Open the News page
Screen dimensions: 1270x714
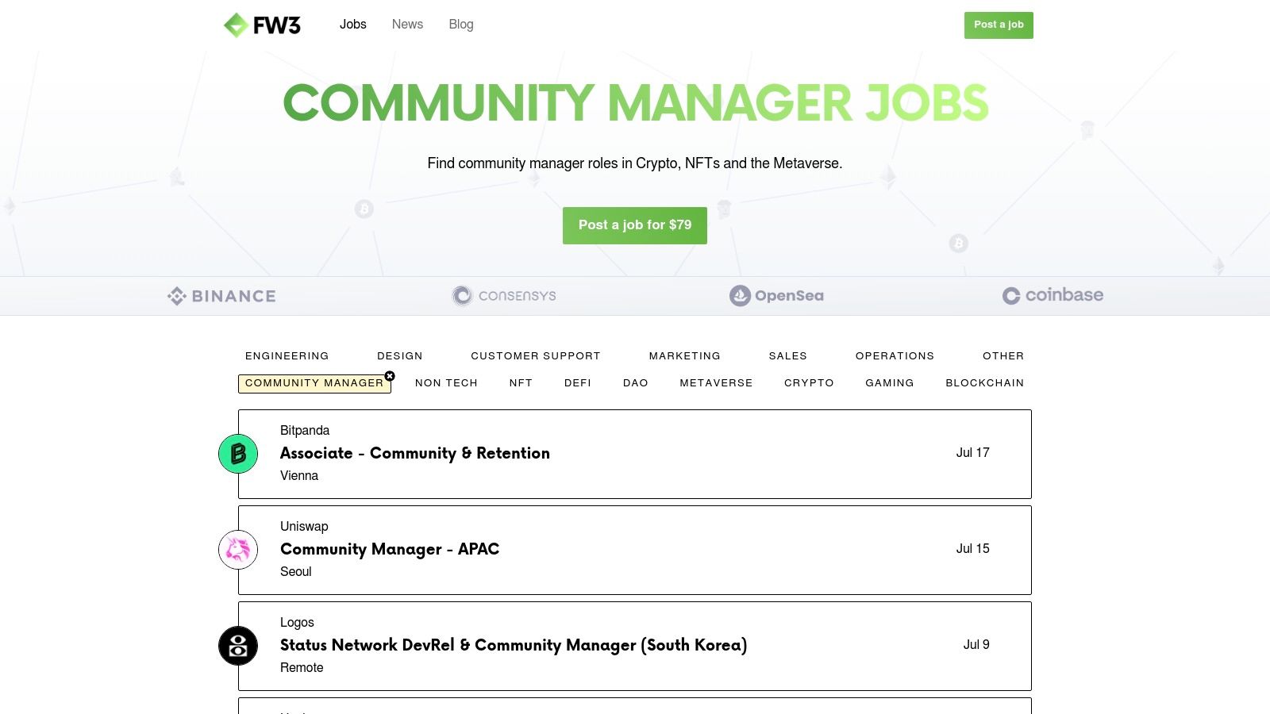pyautogui.click(x=407, y=25)
